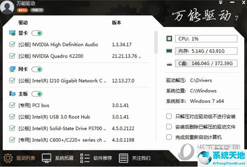Screen dimensions: 247x167
Task: Click the user avatar icon
Action: (7, 7)
